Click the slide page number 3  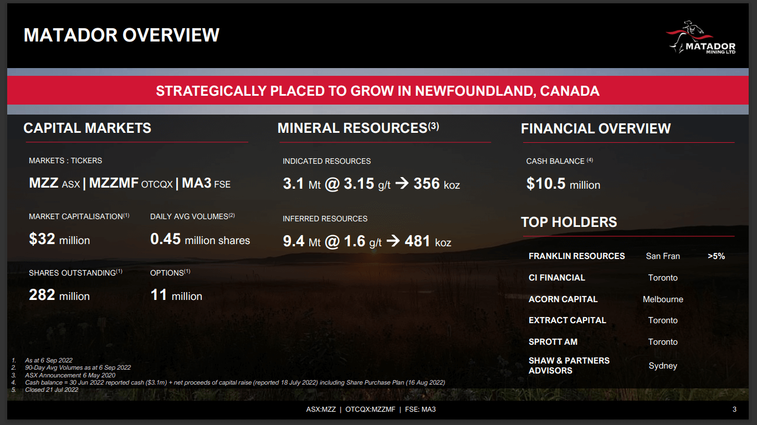734,410
